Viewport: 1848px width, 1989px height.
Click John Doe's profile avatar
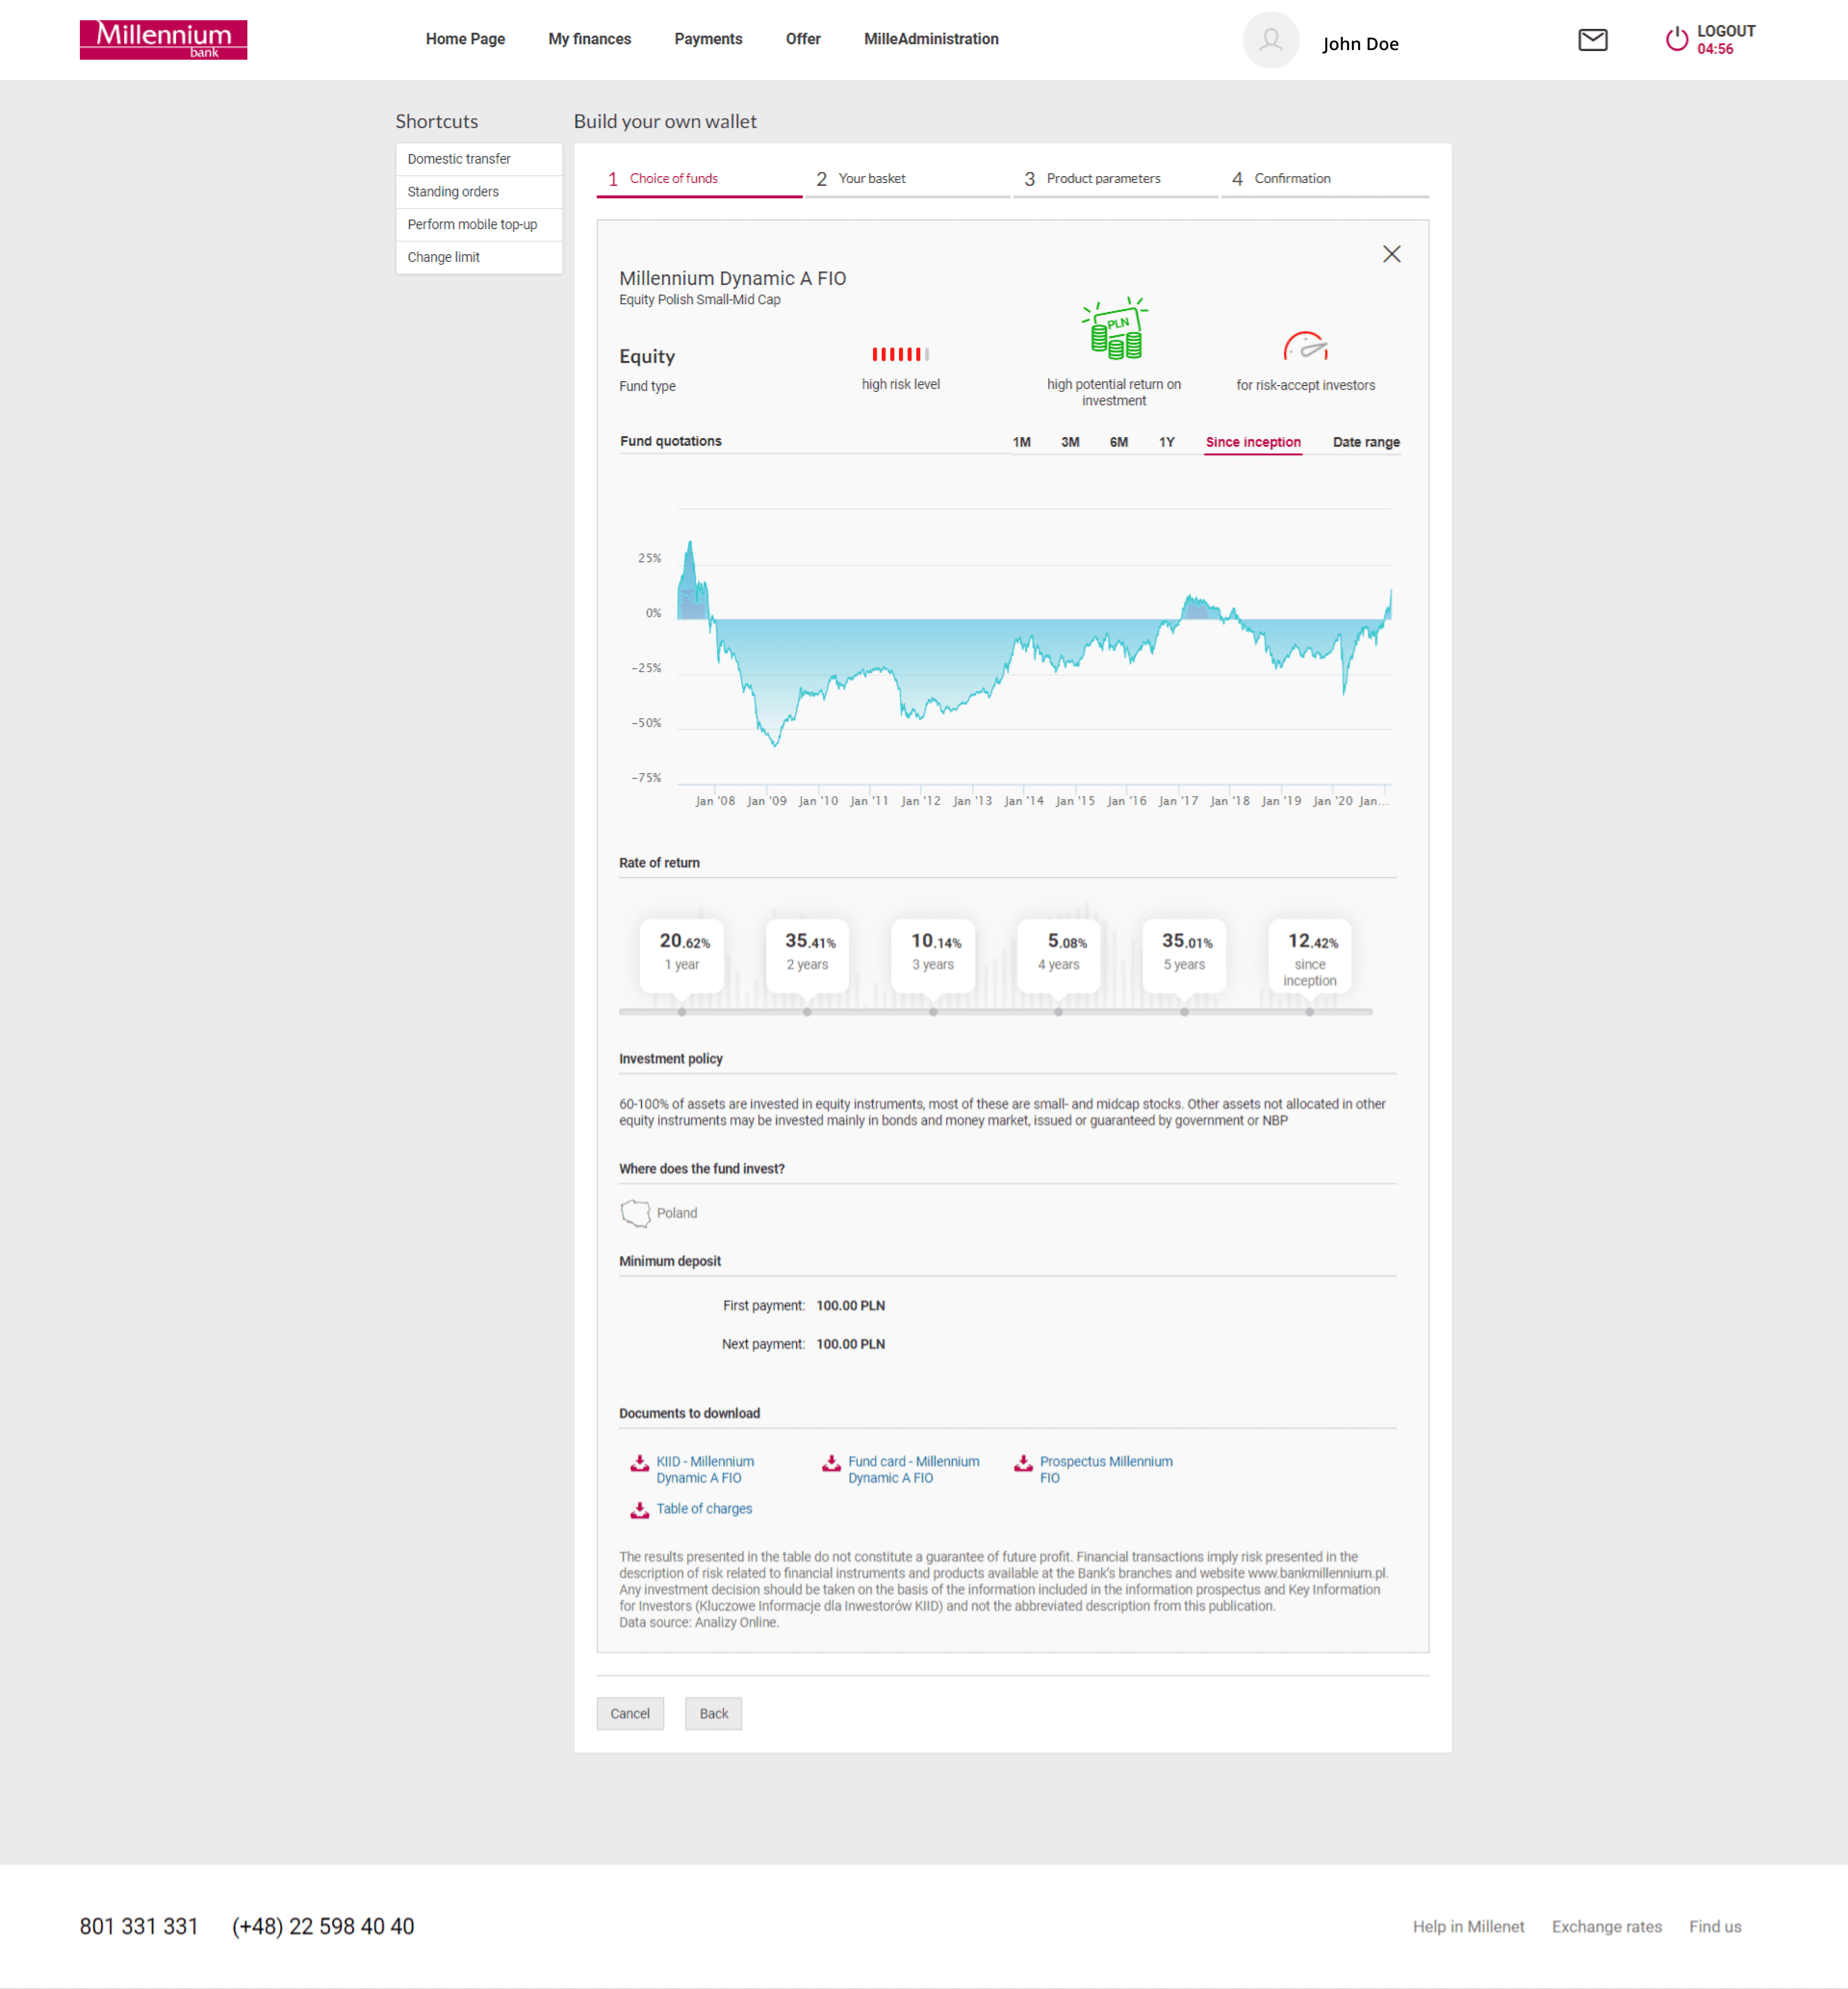coord(1270,40)
